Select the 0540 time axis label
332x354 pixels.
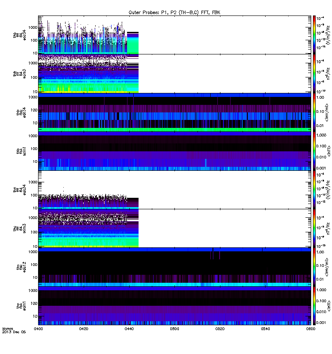265,329
